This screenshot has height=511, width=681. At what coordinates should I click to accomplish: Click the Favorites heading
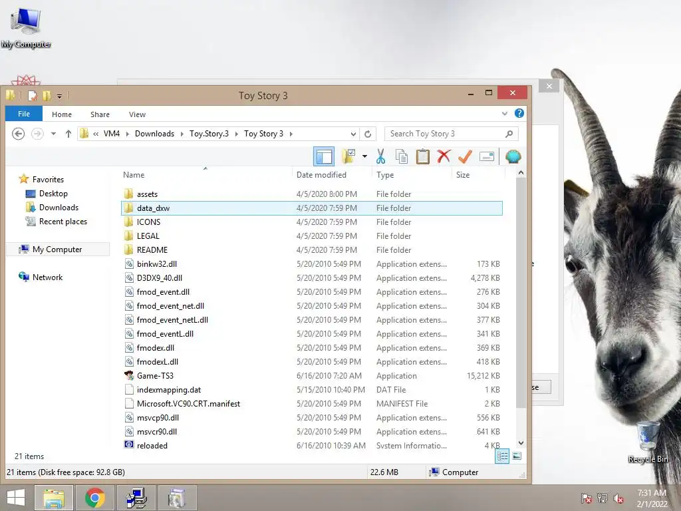[48, 180]
